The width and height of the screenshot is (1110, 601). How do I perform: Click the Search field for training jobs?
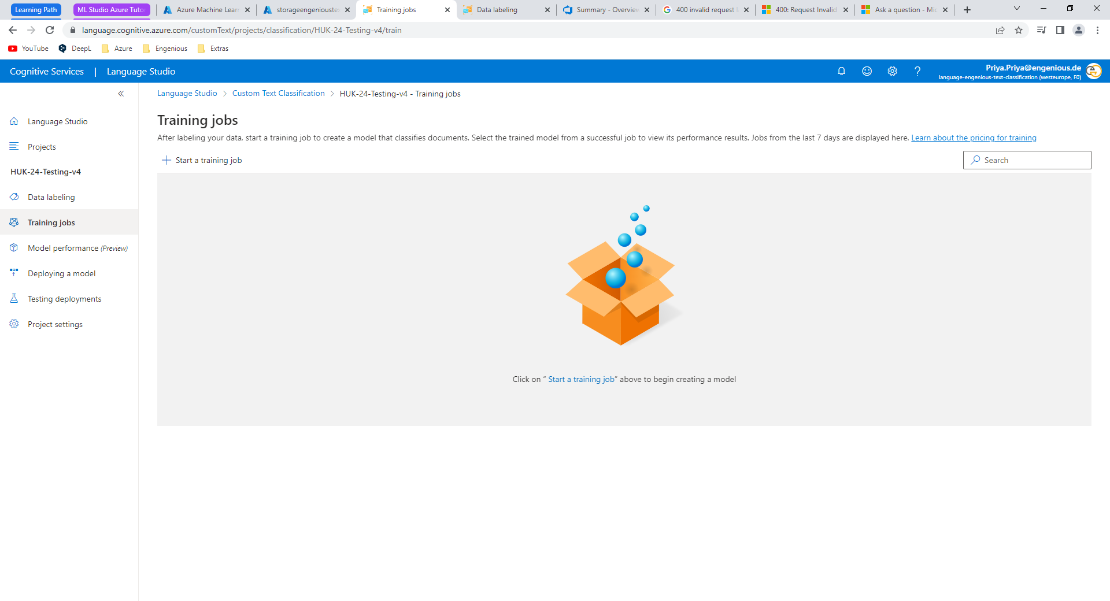click(x=1027, y=160)
